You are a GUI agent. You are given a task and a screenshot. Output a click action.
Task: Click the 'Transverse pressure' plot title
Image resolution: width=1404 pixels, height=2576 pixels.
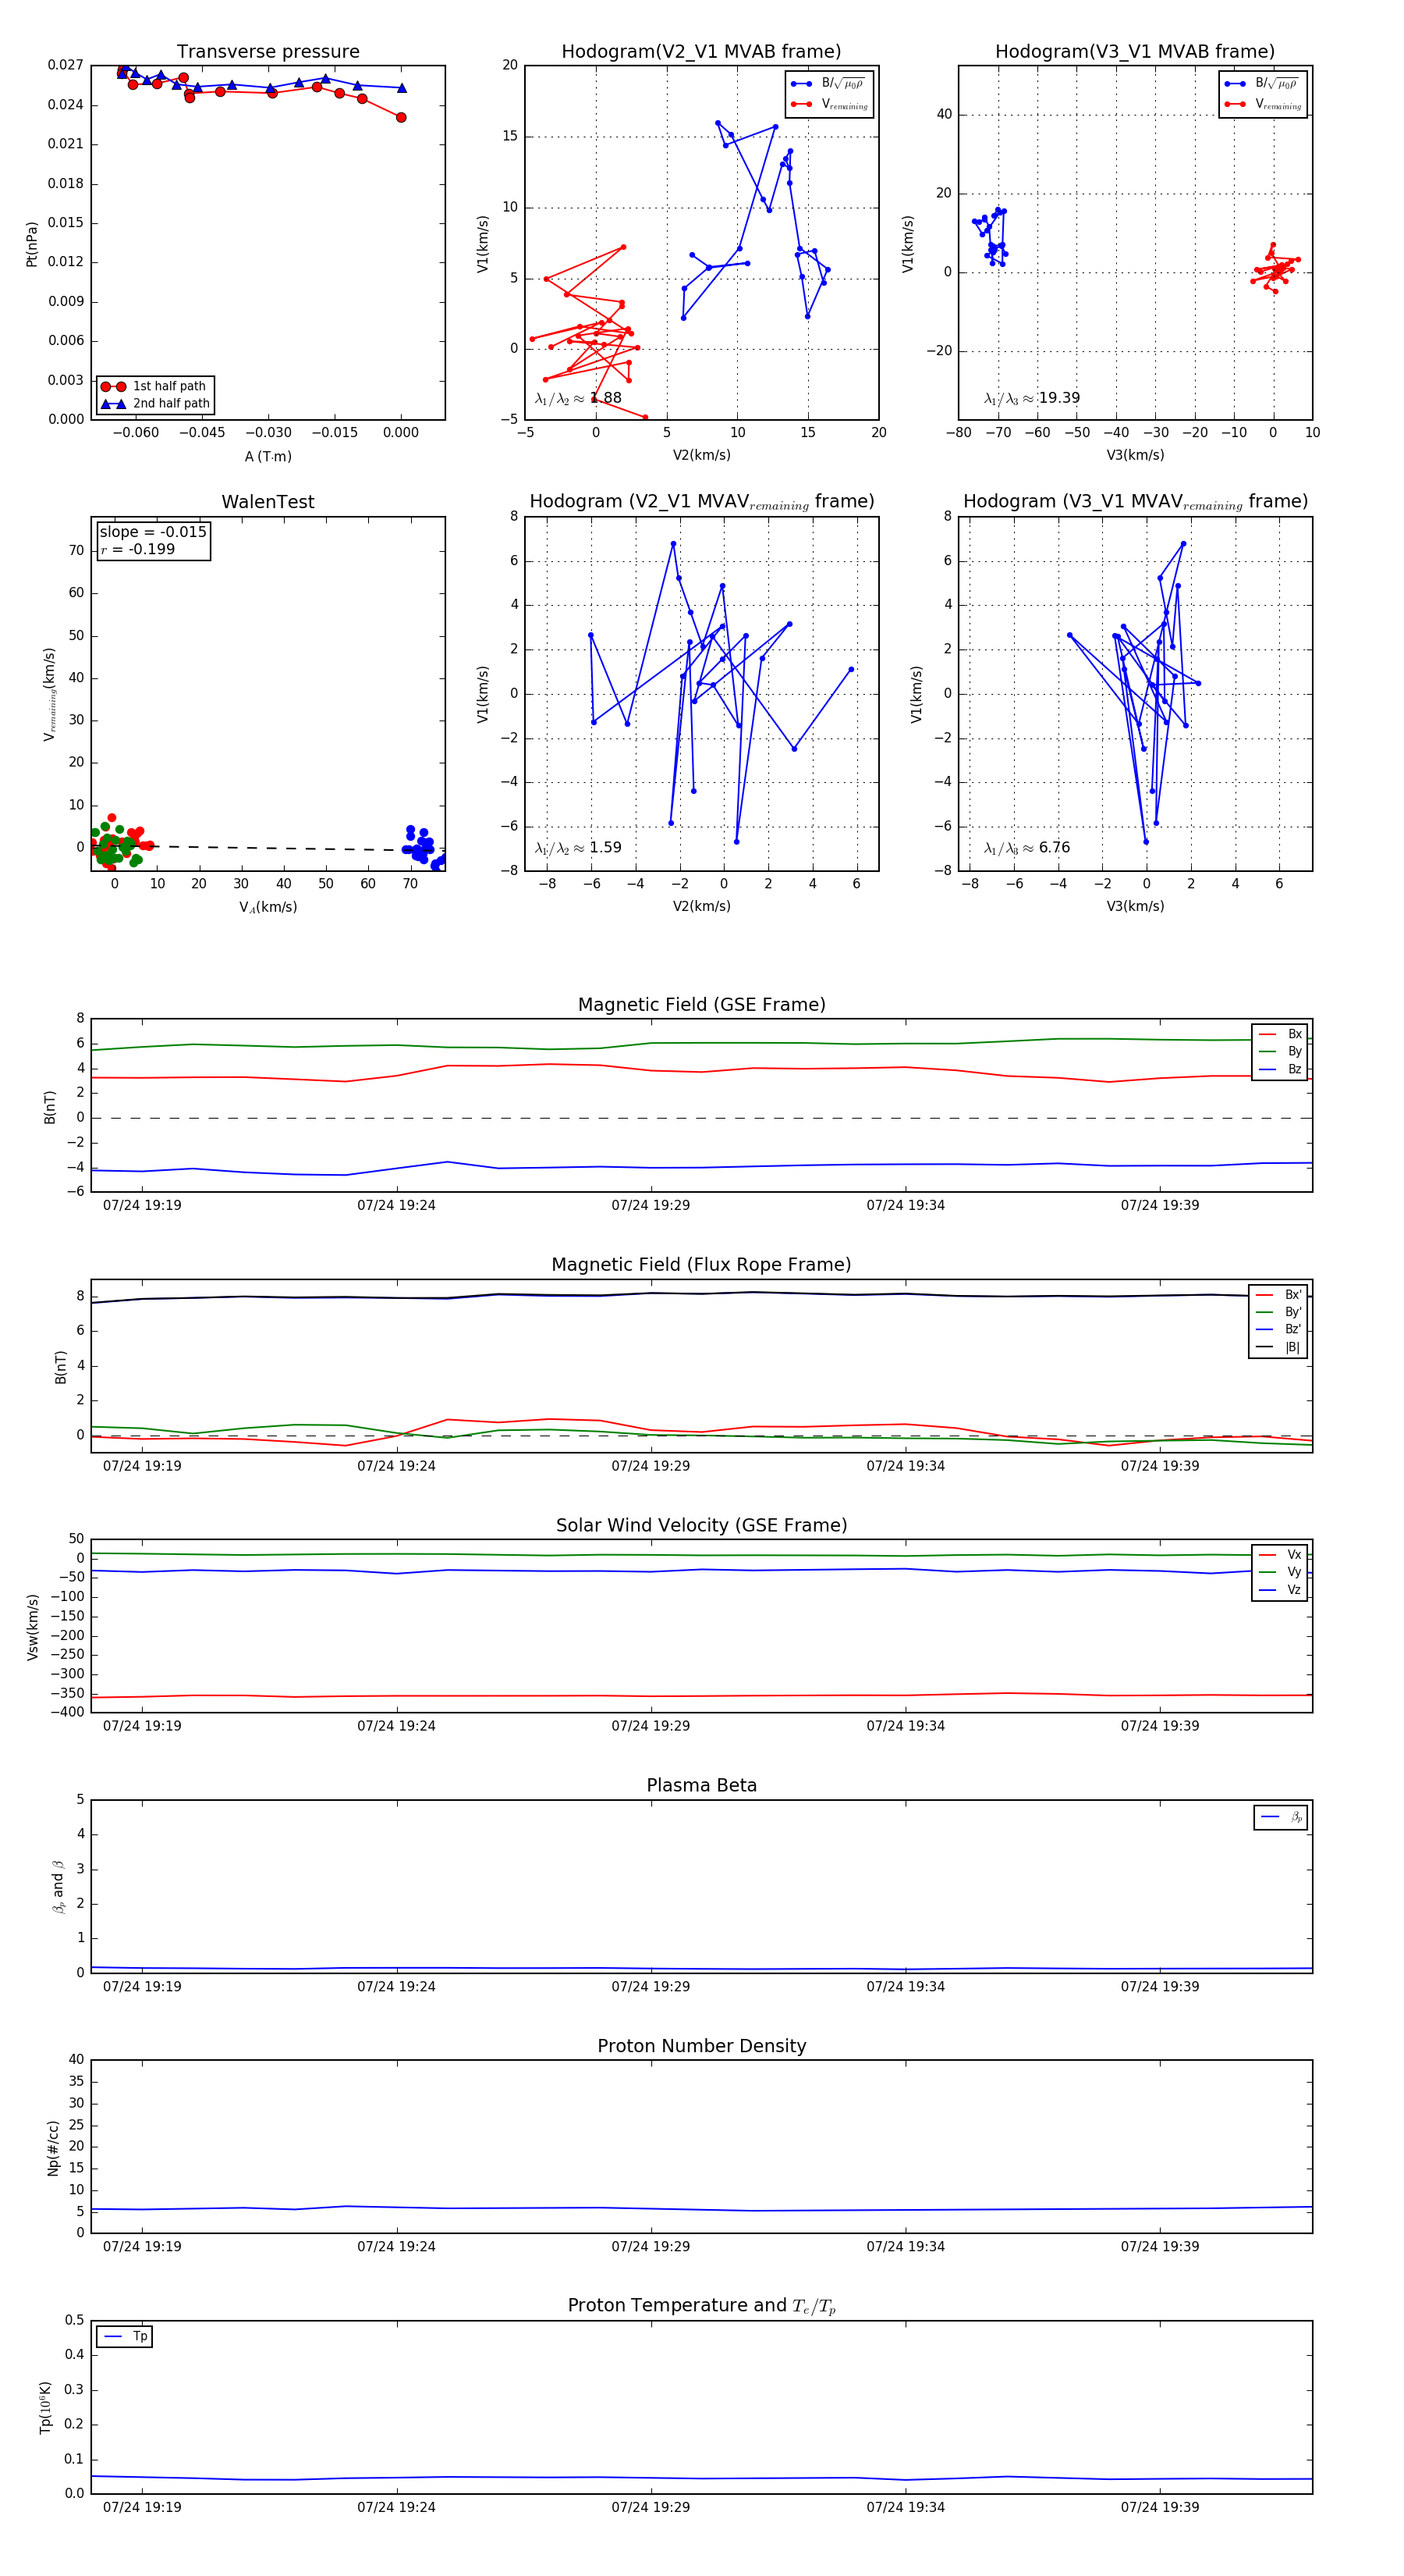tap(268, 52)
